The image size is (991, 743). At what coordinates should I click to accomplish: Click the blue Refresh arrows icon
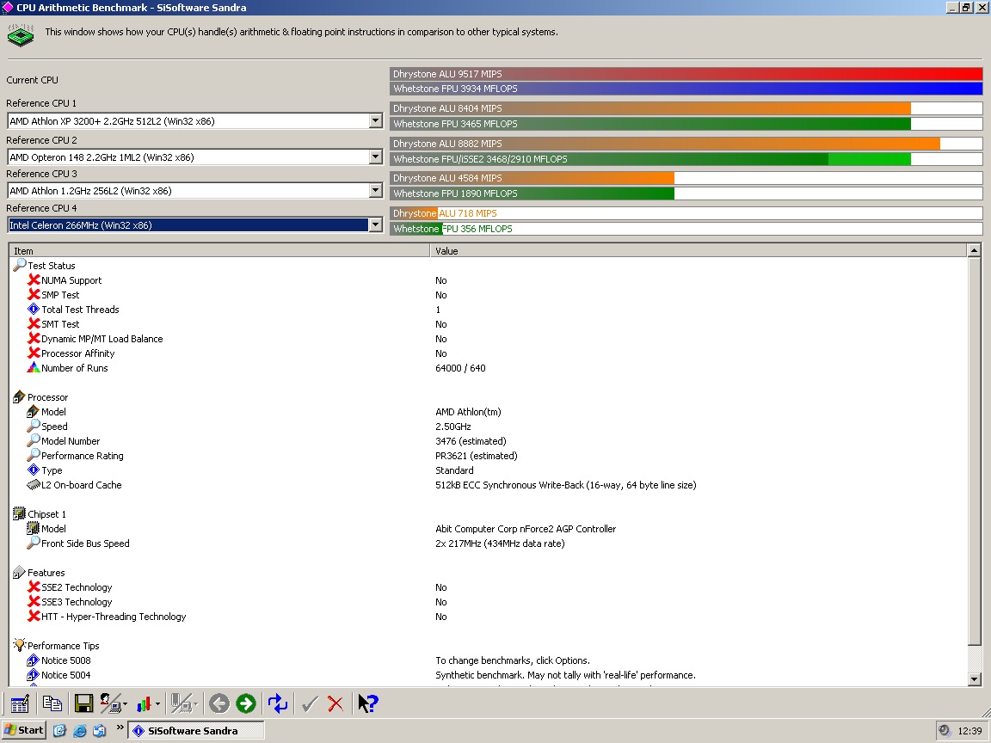pos(278,703)
